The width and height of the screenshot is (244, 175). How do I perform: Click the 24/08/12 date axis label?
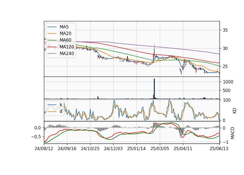[x=44, y=149]
